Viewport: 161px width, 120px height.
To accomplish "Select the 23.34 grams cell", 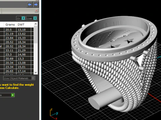I will [x=10, y=67].
